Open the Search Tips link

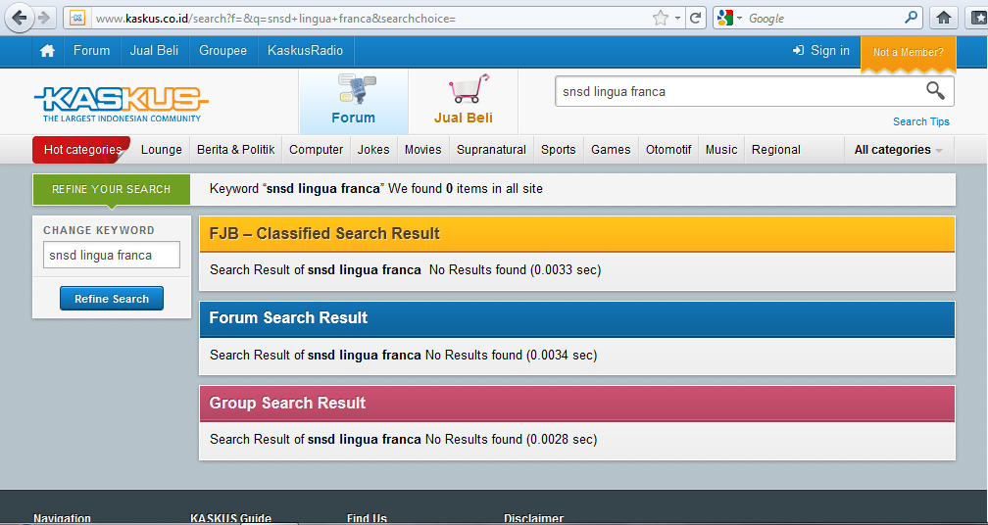pyautogui.click(x=920, y=121)
